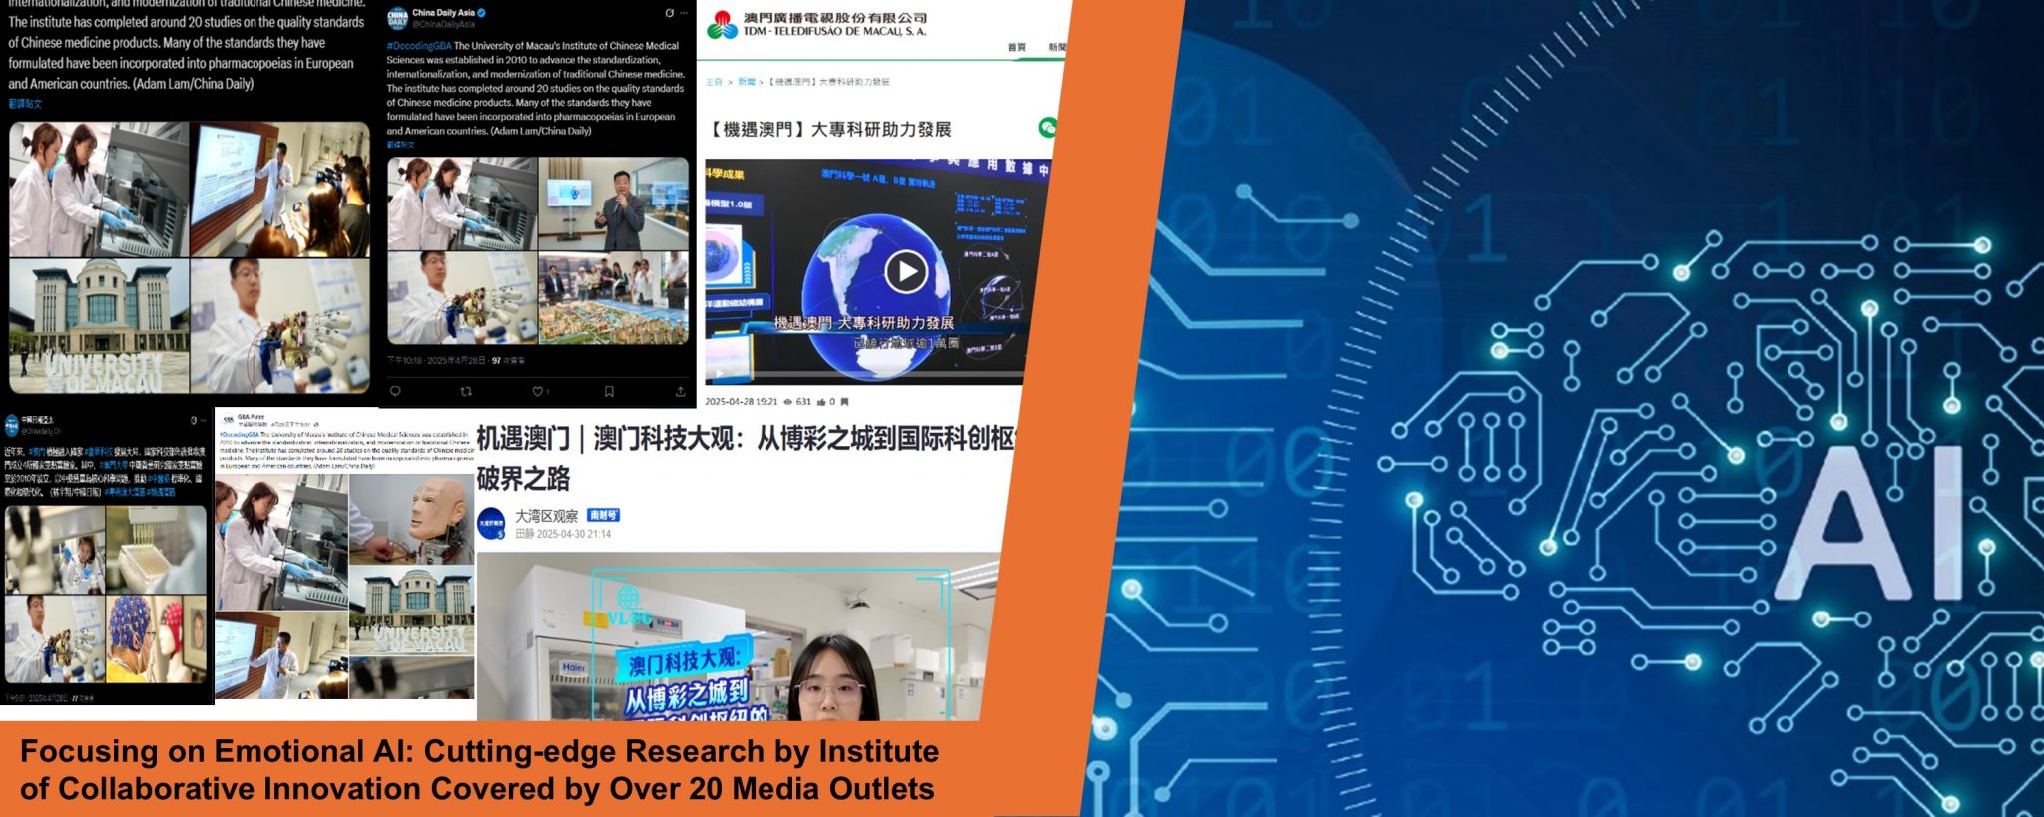Click the views eye icon below TDM video
Image resolution: width=2044 pixels, height=817 pixels.
coord(788,402)
